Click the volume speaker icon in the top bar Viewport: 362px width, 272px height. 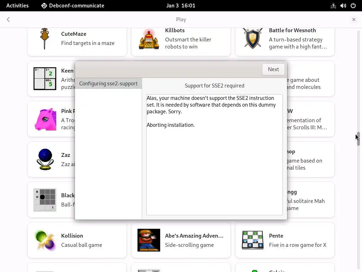click(x=343, y=6)
